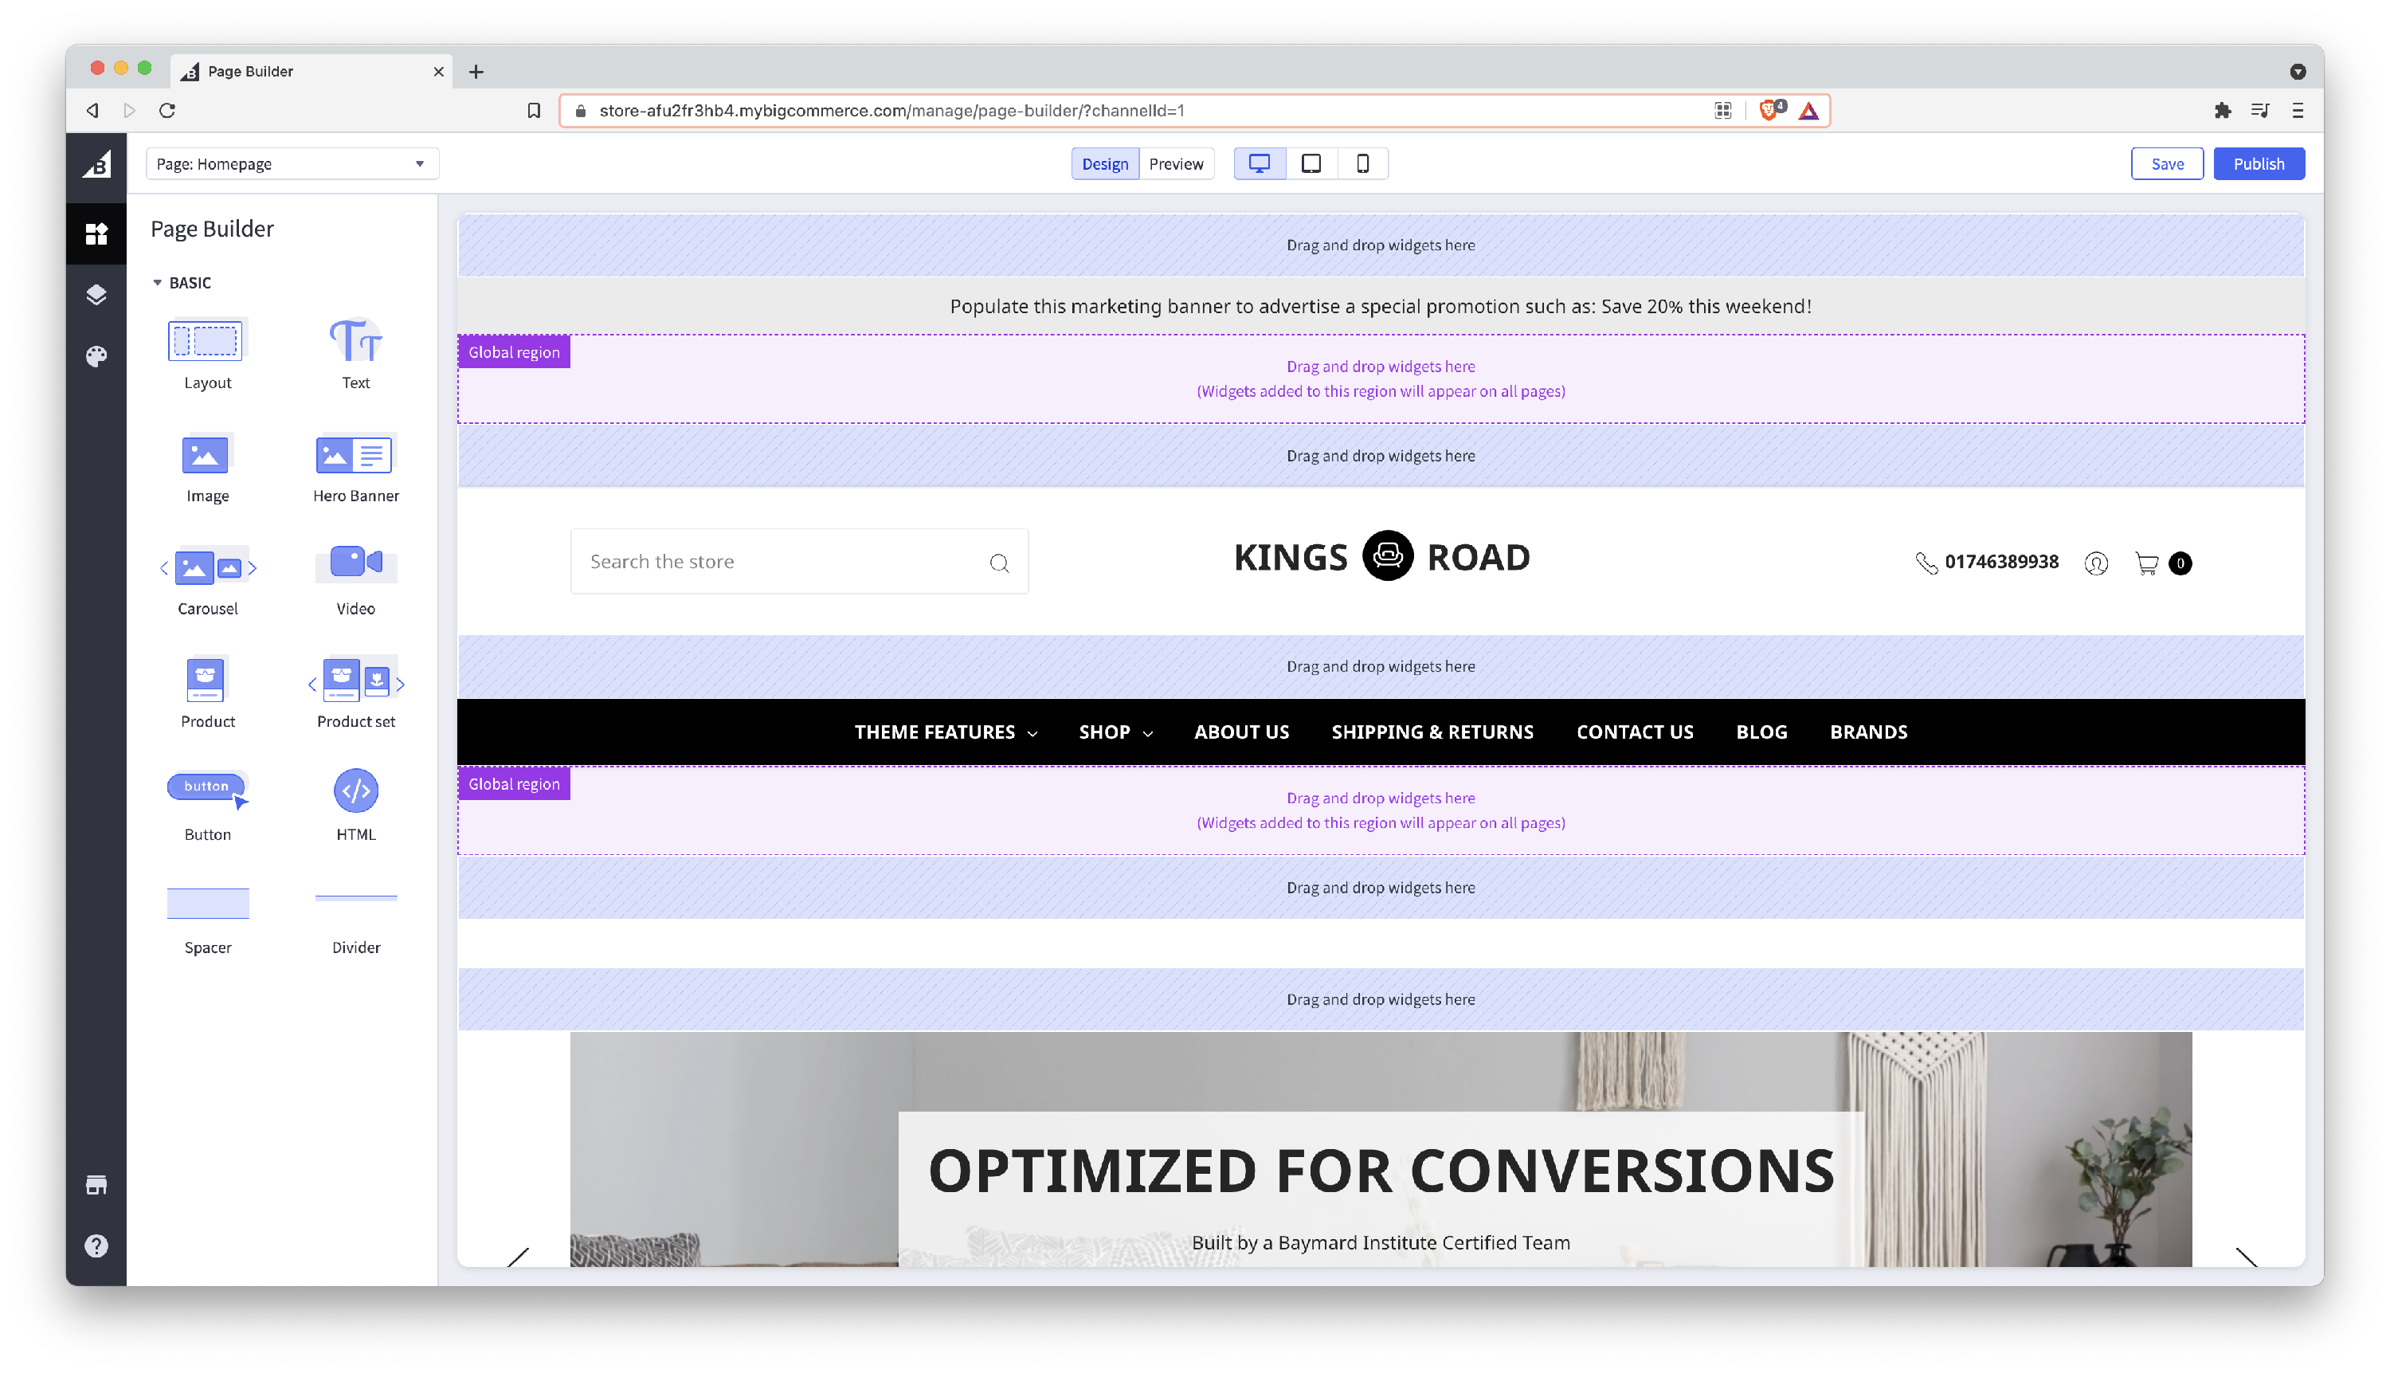Screen dimensions: 2390x1373
Task: Choose the Hero Banner widget
Action: point(355,454)
